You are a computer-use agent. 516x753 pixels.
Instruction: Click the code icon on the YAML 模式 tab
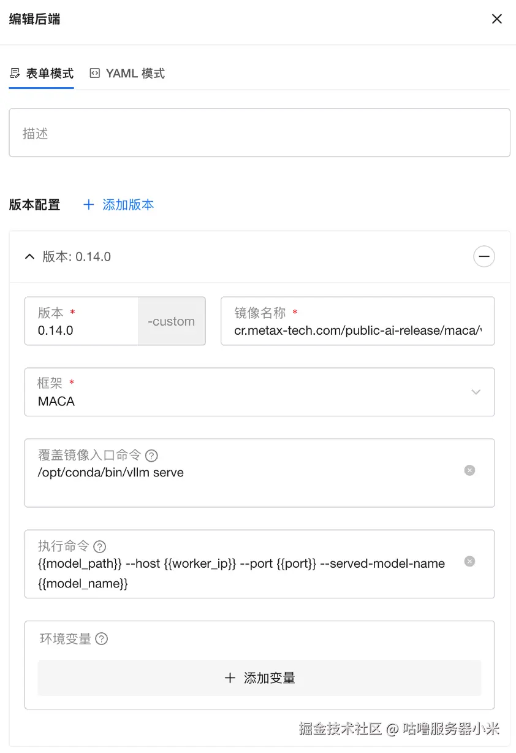tap(95, 74)
